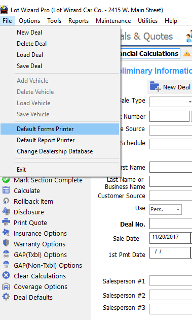This screenshot has width=192, height=320.
Task: Choose Load Deal menu entry
Action: tap(60, 55)
